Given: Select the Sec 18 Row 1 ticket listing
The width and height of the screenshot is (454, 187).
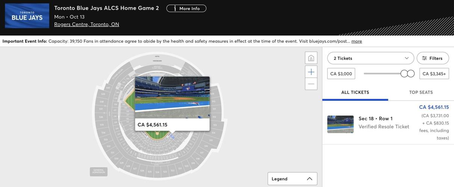Looking at the screenshot, I should [388, 123].
